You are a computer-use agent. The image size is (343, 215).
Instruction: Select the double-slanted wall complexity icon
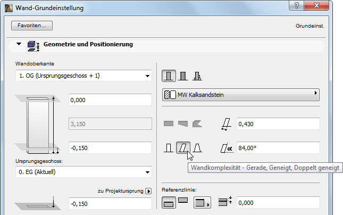click(x=197, y=148)
